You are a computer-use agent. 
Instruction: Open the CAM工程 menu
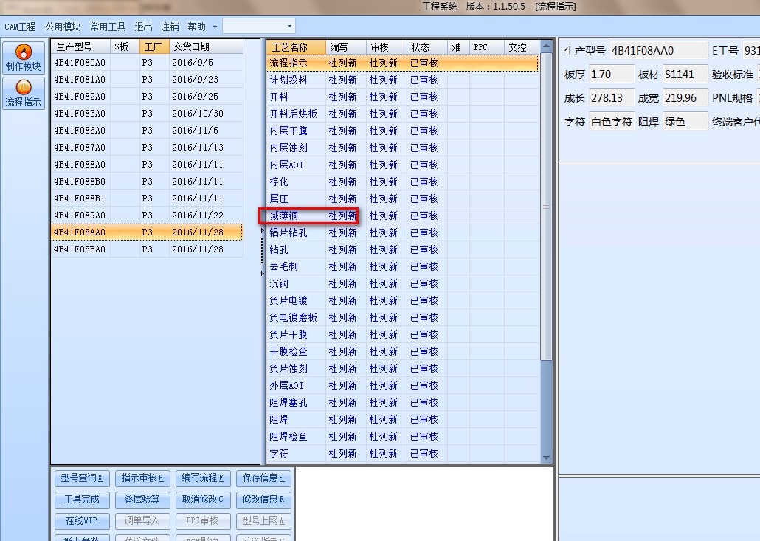[20, 27]
